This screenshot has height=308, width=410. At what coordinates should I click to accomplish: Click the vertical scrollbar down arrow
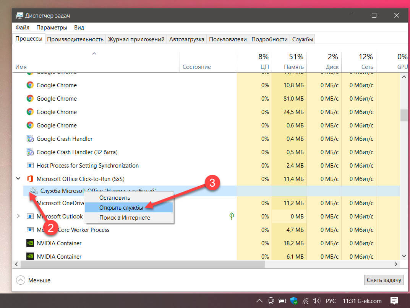click(x=404, y=256)
